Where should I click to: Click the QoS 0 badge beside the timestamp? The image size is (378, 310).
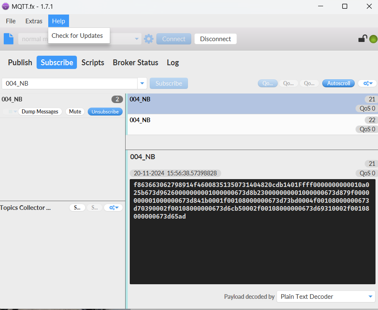click(367, 173)
